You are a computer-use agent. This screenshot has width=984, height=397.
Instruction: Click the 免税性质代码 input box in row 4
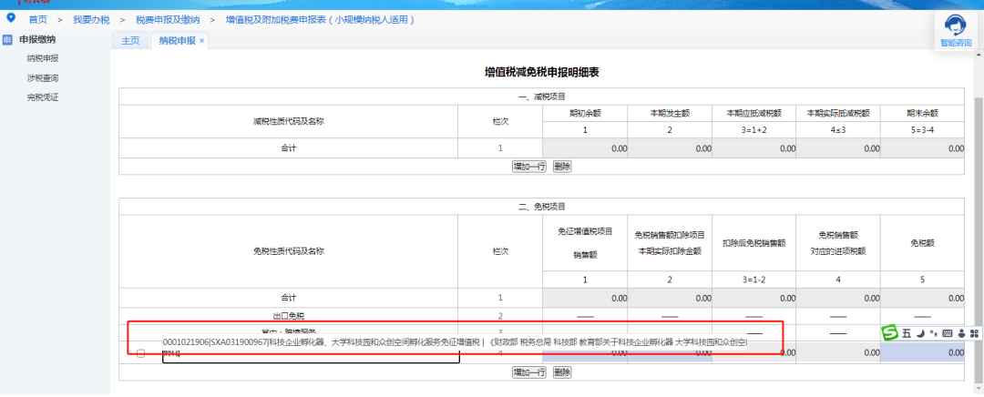point(311,355)
